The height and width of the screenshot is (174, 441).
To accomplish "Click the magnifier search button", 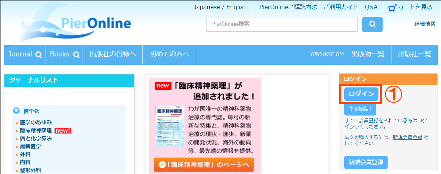I will 372,25.
